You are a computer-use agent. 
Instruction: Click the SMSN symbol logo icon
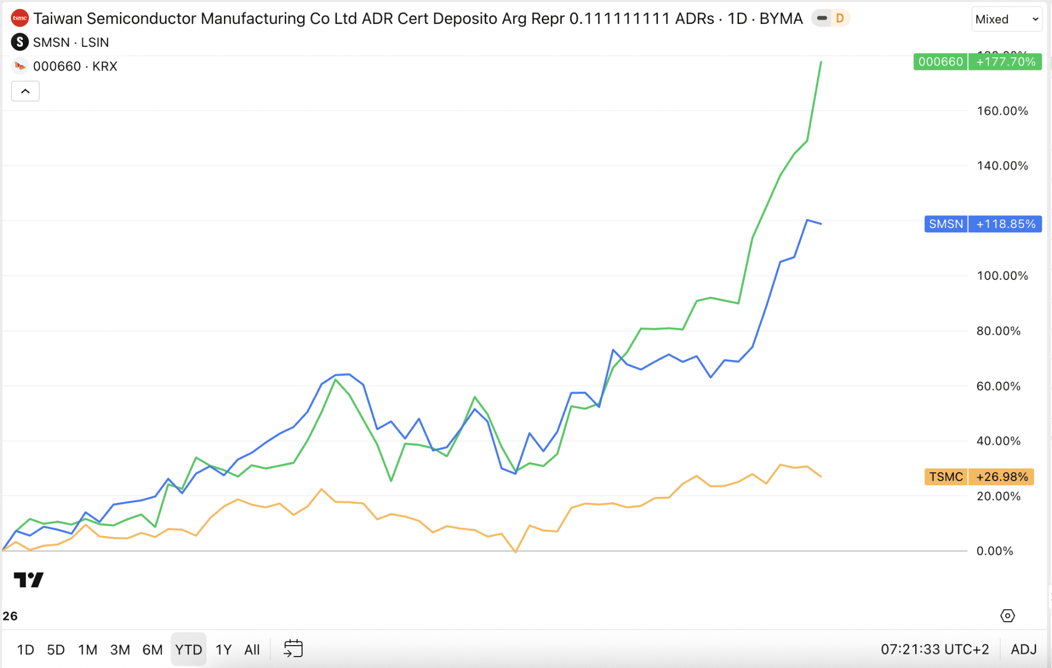click(x=20, y=42)
